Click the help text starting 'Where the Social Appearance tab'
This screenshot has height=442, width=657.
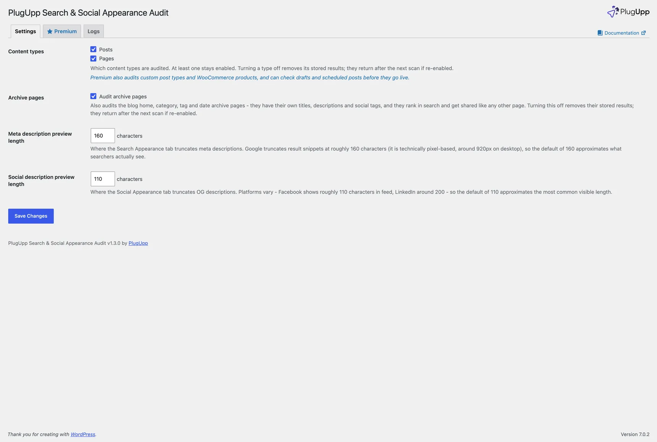point(351,192)
